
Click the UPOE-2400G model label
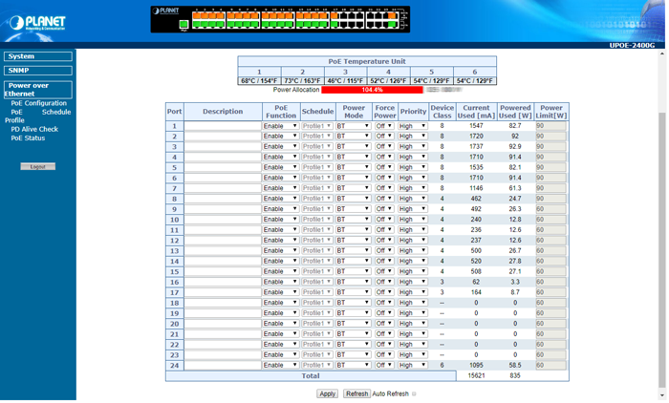(x=632, y=45)
